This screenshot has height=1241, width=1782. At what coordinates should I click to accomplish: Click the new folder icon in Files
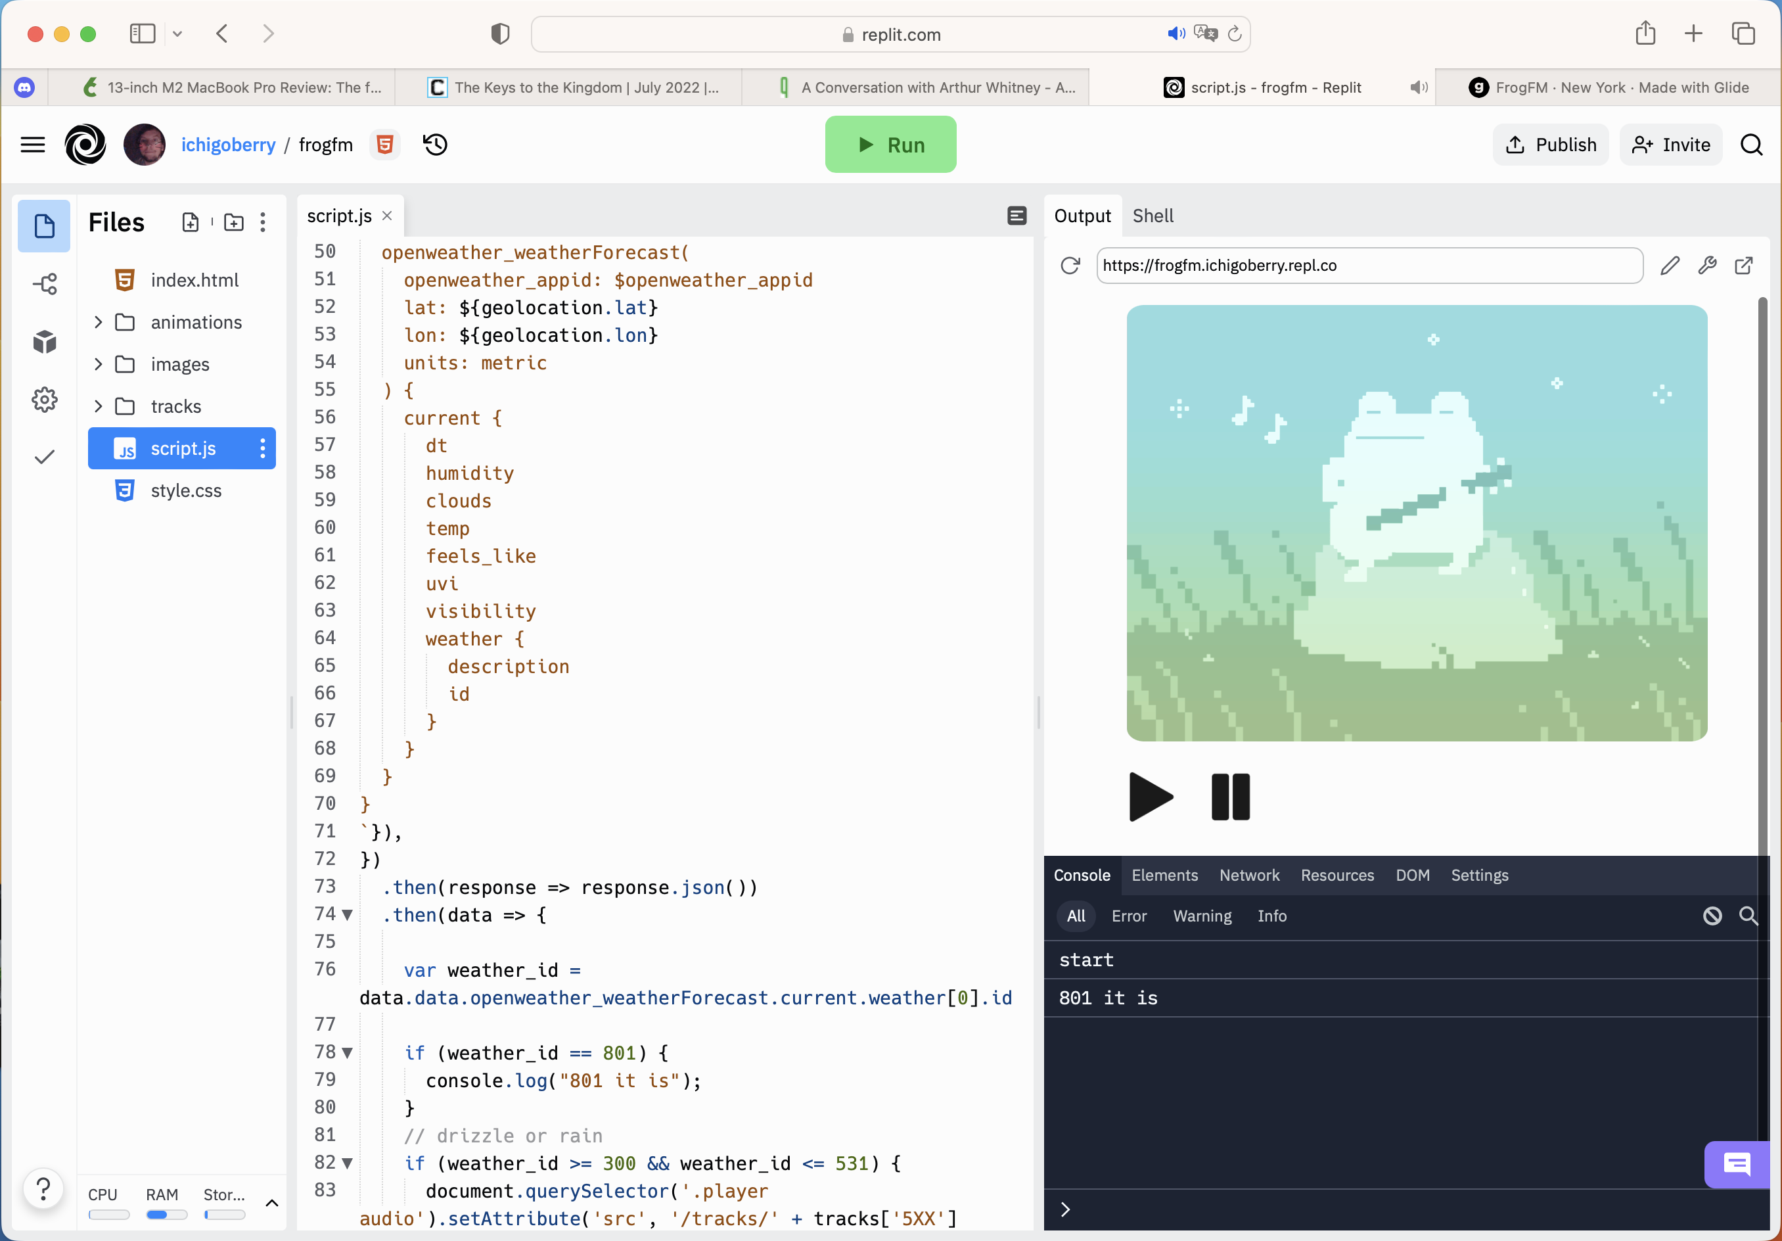(x=234, y=223)
